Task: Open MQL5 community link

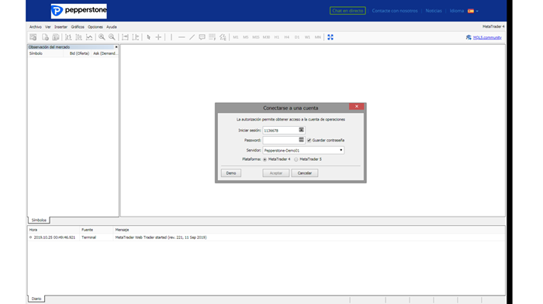Action: tap(487, 38)
